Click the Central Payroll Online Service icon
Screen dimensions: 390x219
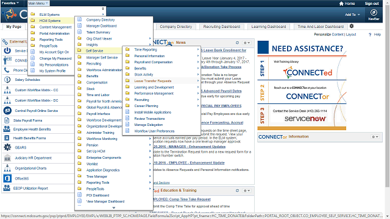coord(7,111)
